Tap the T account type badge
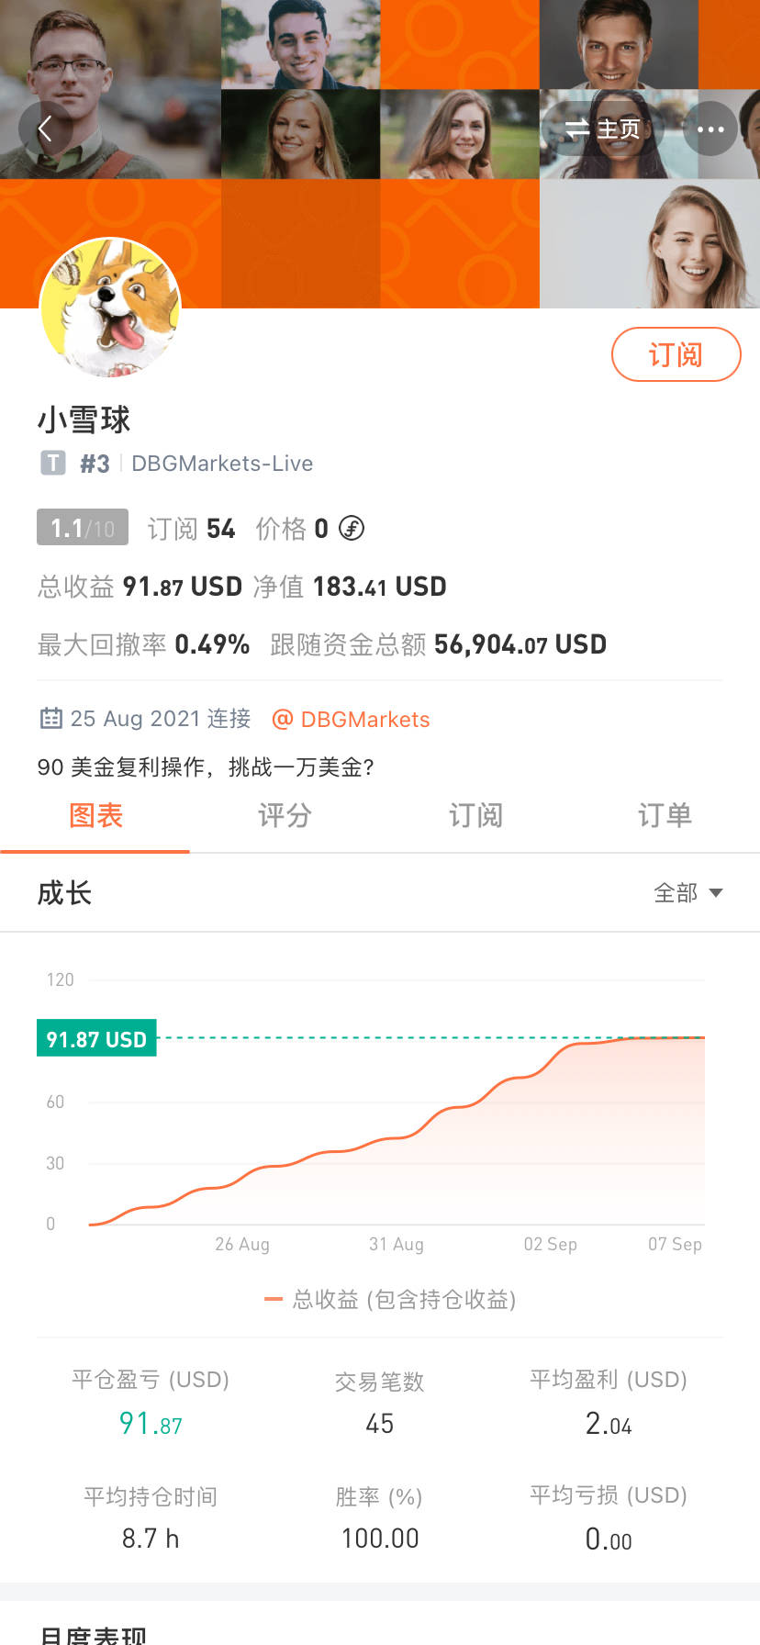The width and height of the screenshot is (760, 1645). coord(53,463)
